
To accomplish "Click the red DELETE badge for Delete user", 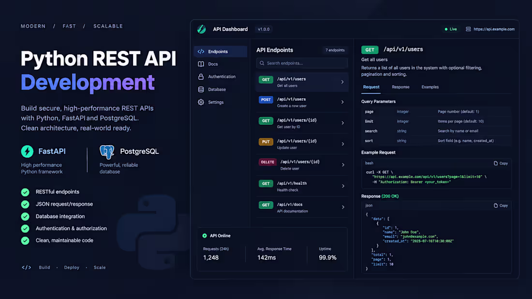I will pyautogui.click(x=268, y=162).
